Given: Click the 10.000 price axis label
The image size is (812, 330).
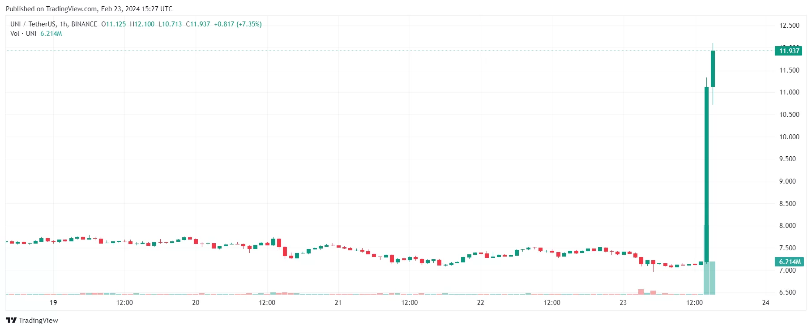Looking at the screenshot, I should [789, 137].
